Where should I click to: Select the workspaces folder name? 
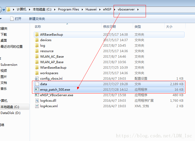point(49,73)
